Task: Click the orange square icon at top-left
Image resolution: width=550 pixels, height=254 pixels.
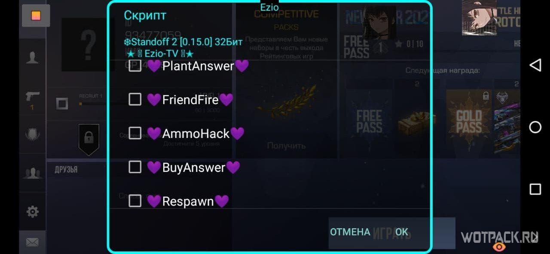Action: (36, 16)
